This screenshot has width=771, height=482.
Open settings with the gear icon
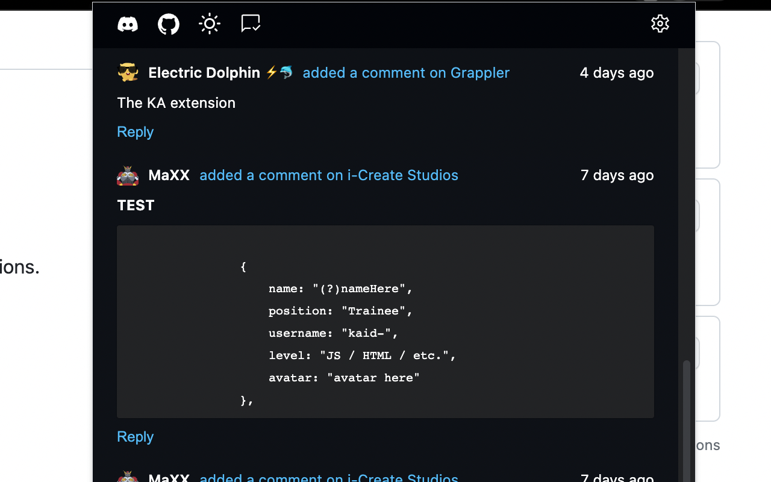click(660, 24)
